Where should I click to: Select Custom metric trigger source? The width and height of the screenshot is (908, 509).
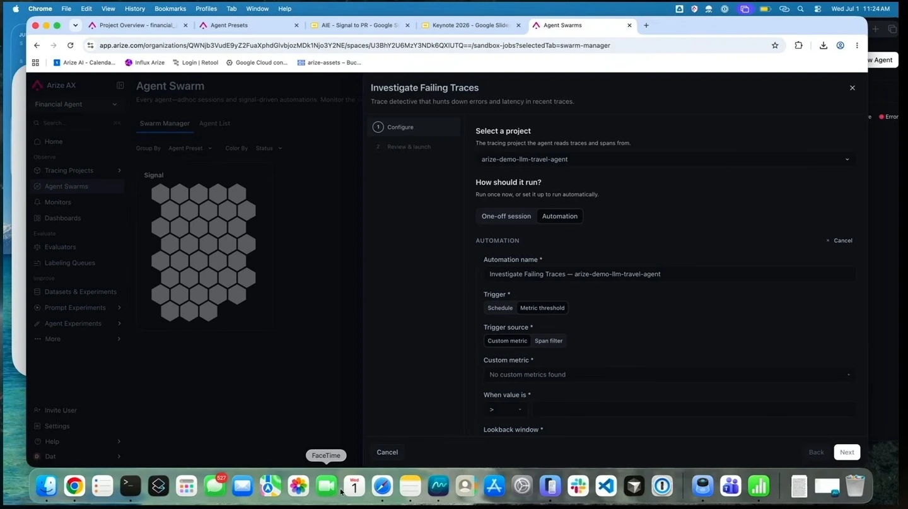click(x=507, y=341)
